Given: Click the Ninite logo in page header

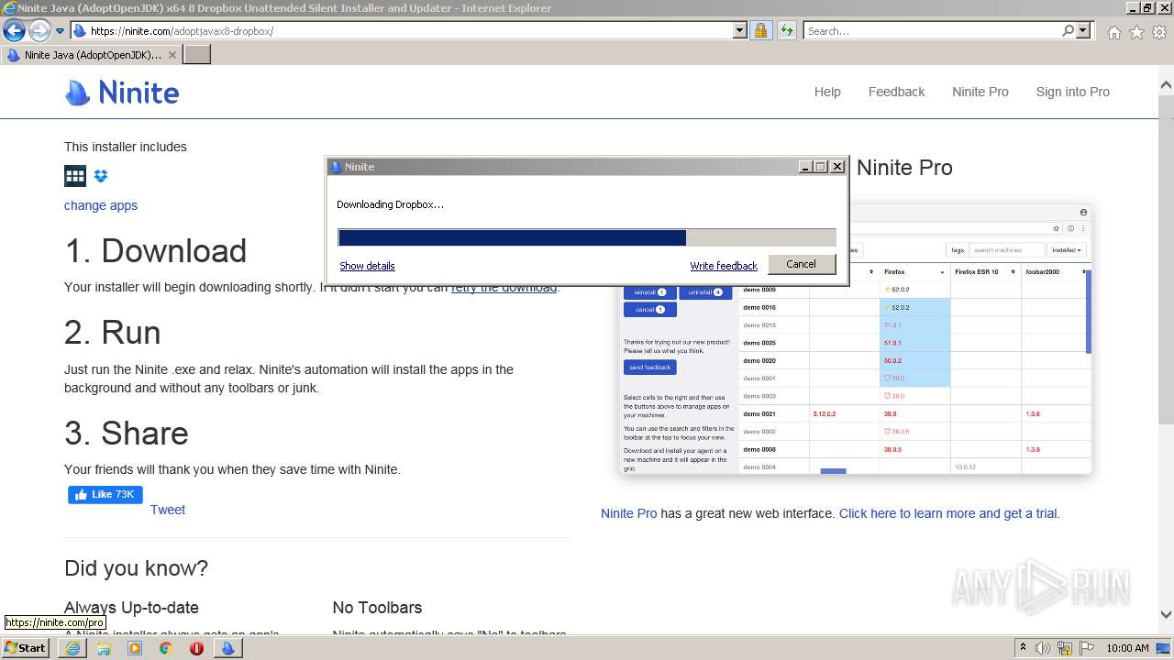Looking at the screenshot, I should click(x=122, y=93).
